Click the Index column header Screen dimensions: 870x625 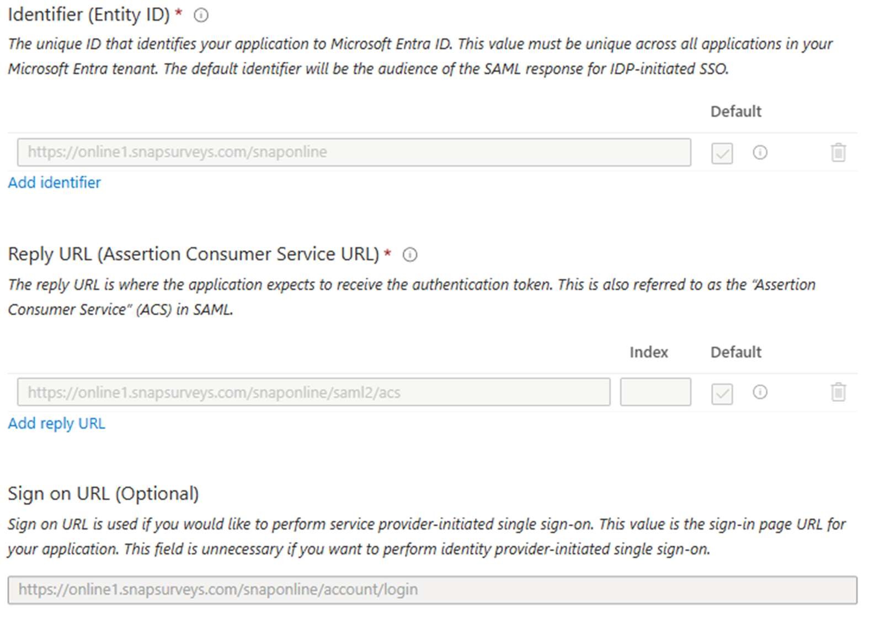[649, 352]
